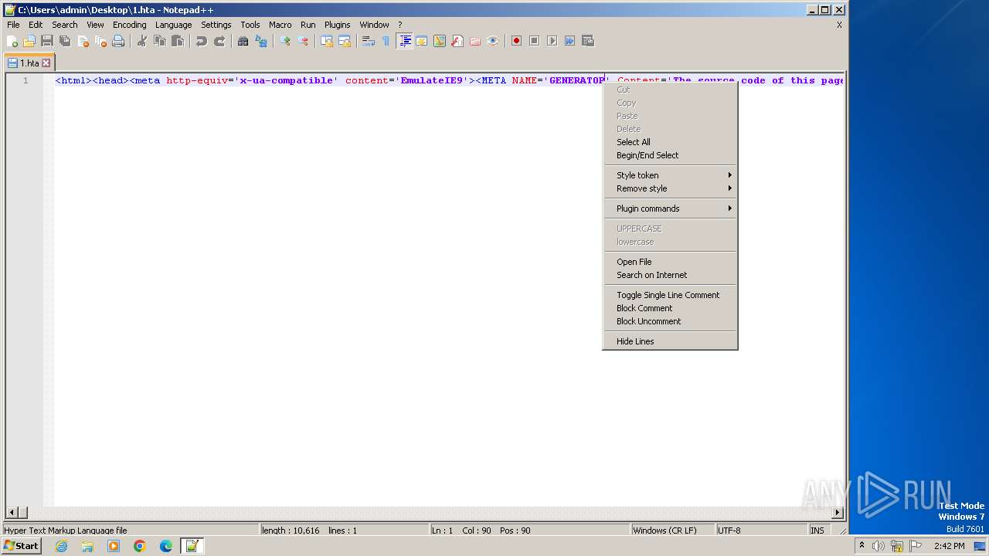
Task: Click the Playback macro icon
Action: tap(552, 41)
